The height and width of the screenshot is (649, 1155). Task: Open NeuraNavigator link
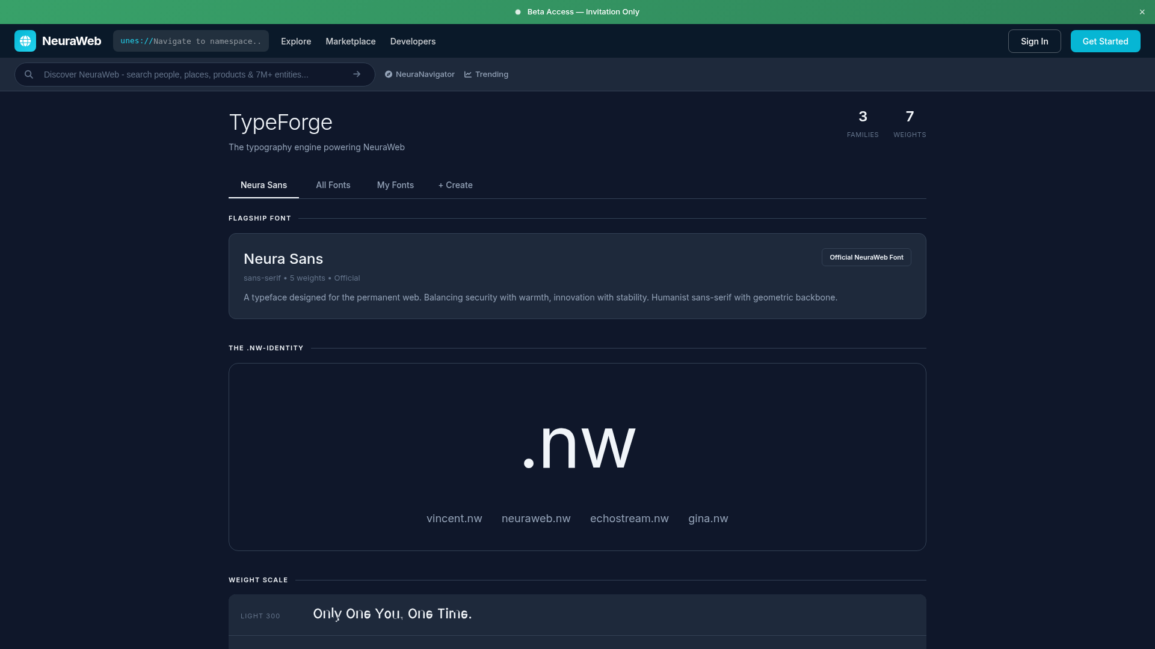(420, 75)
